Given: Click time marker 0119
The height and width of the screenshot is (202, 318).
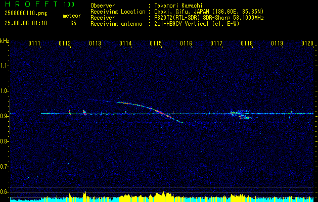Looking at the screenshot, I should [x=277, y=43].
